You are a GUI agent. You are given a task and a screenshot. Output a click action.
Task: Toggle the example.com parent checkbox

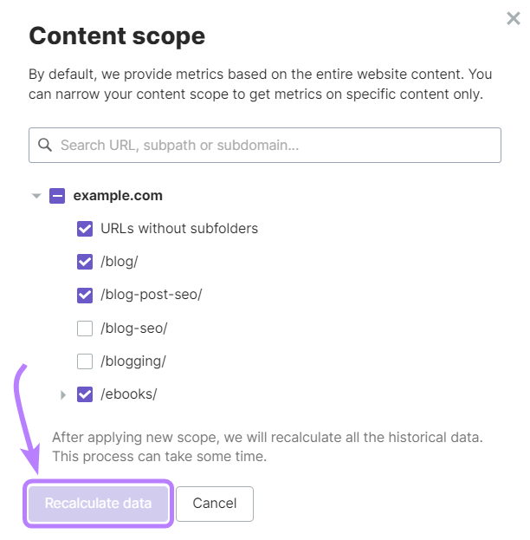tap(57, 196)
